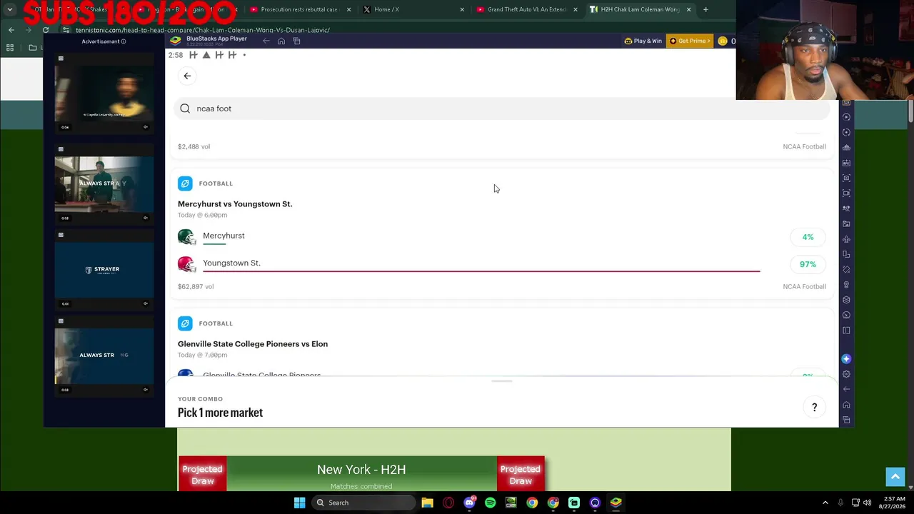The image size is (914, 514).
Task: Click the BlueStacks AI sparkle button
Action: coord(846,359)
